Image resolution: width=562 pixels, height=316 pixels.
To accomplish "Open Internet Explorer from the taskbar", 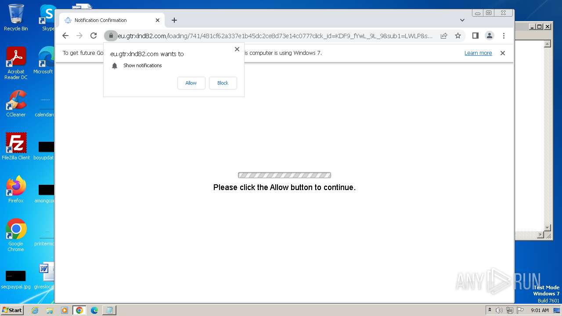I will click(x=35, y=310).
